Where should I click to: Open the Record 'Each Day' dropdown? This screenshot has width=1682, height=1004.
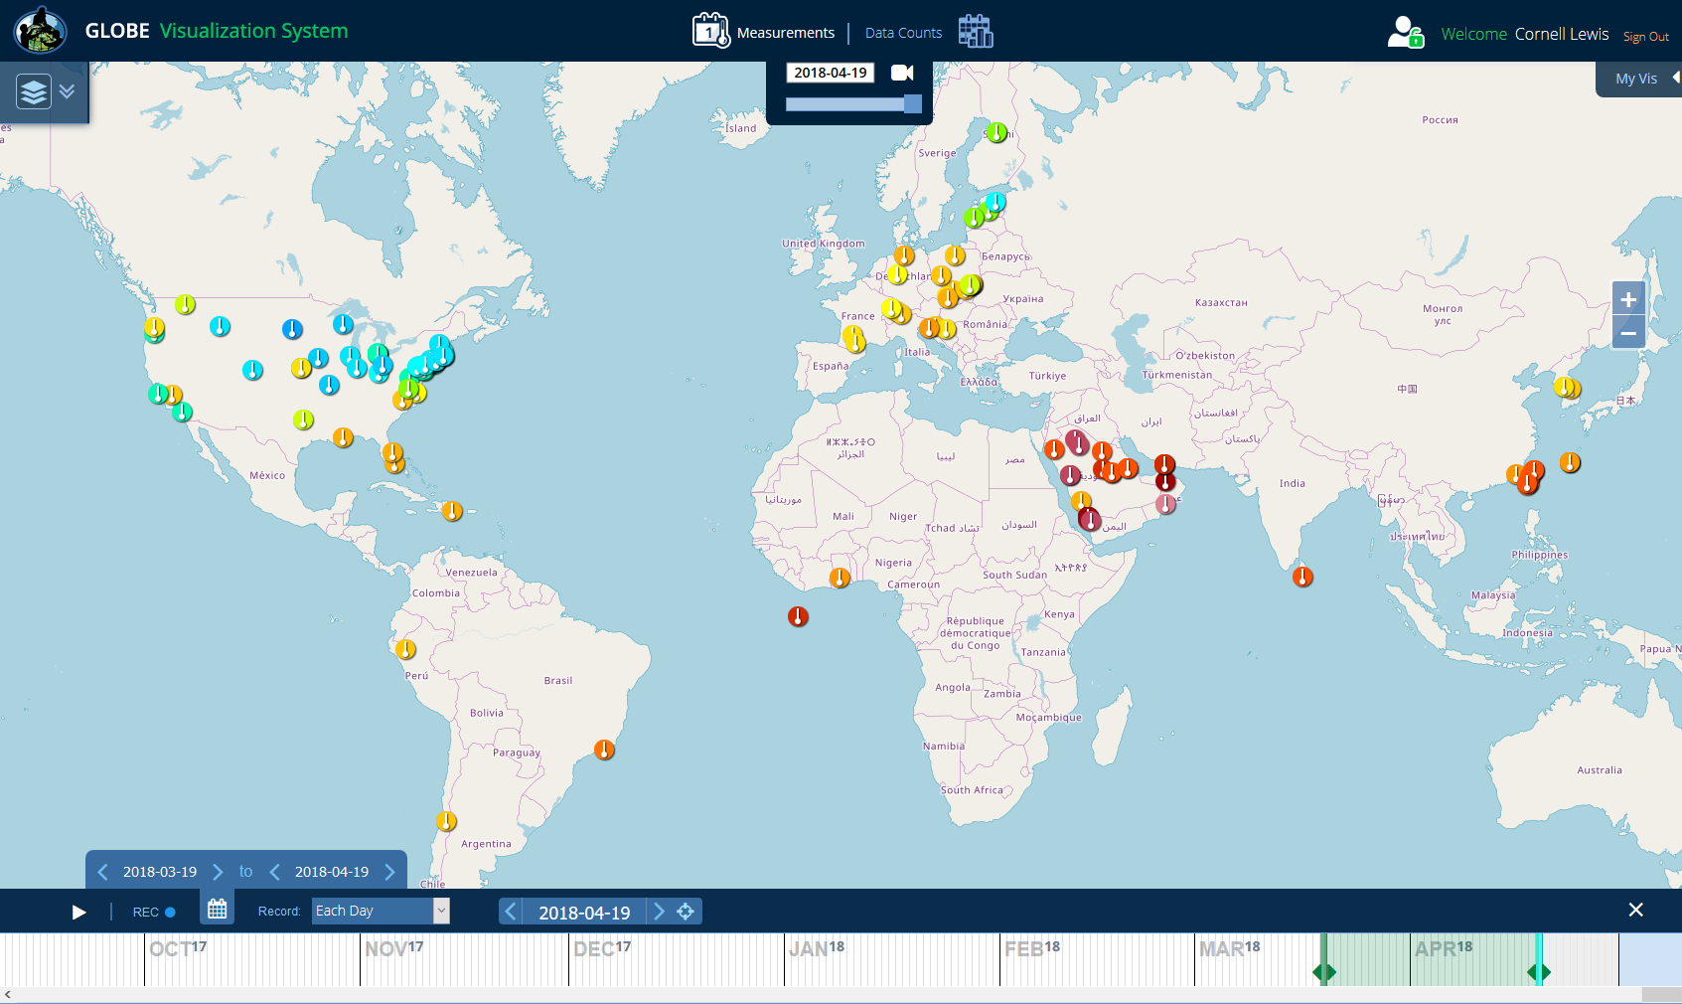click(381, 911)
